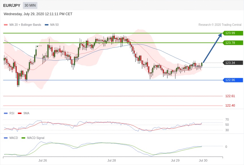Click the MA 50 legend label
244x165 pixels.
[55, 25]
